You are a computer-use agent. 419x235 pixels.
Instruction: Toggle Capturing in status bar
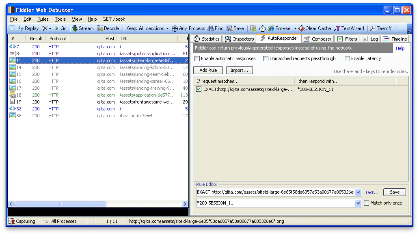click(x=22, y=221)
